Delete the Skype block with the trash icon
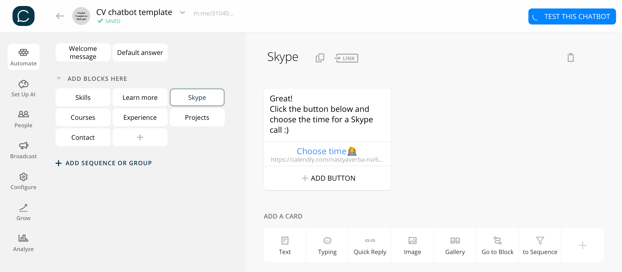Screen dimensions: 622x272 (x=570, y=57)
